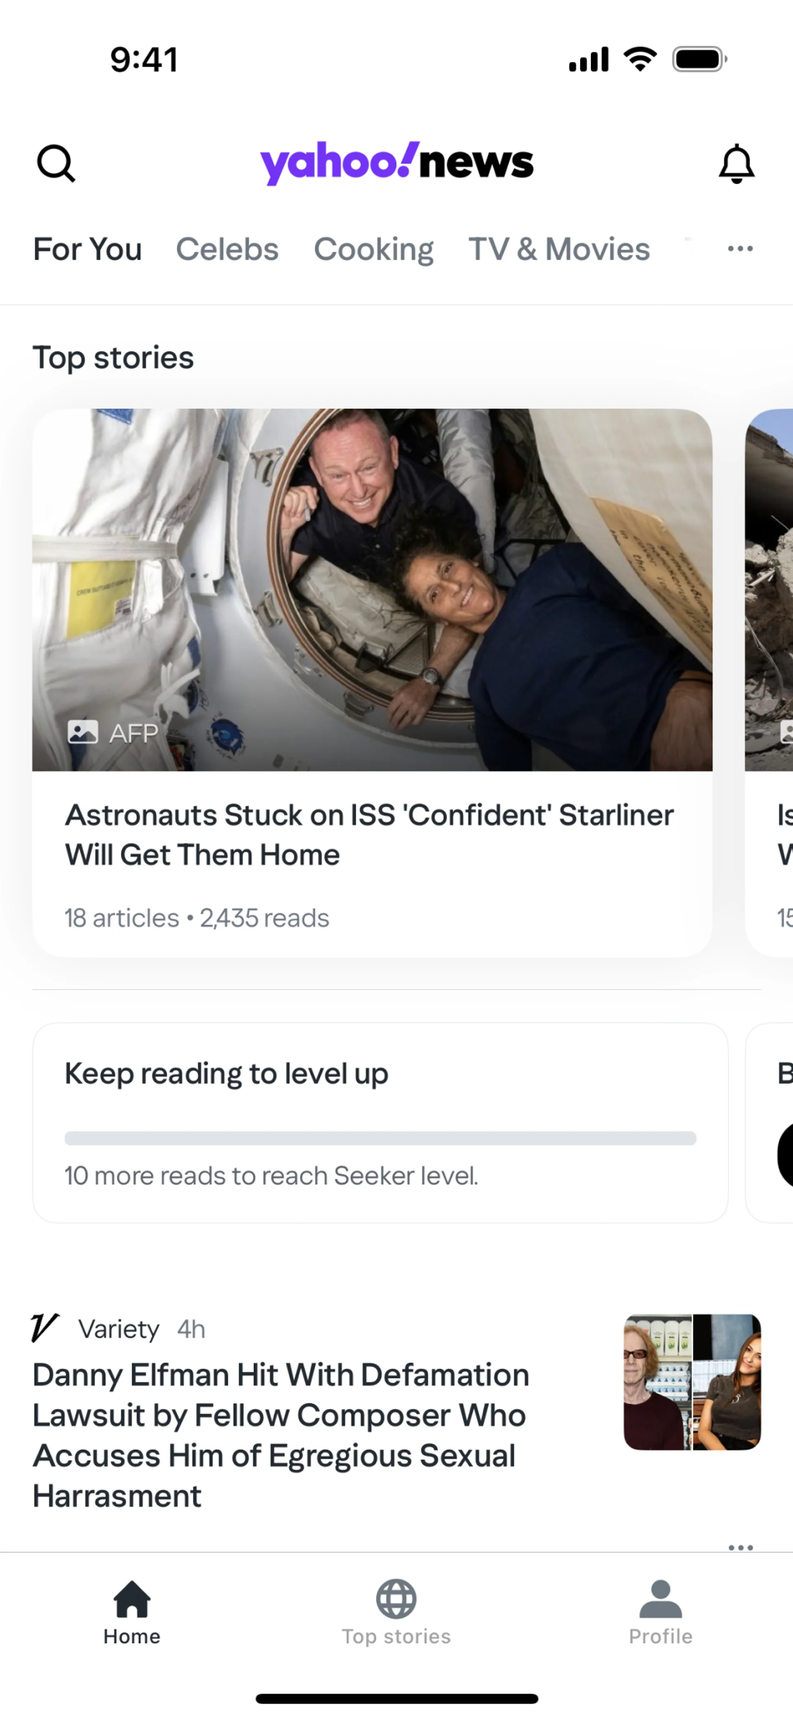Tap the AFP photo credit icon
Image resolution: width=793 pixels, height=1720 pixels.
[83, 733]
